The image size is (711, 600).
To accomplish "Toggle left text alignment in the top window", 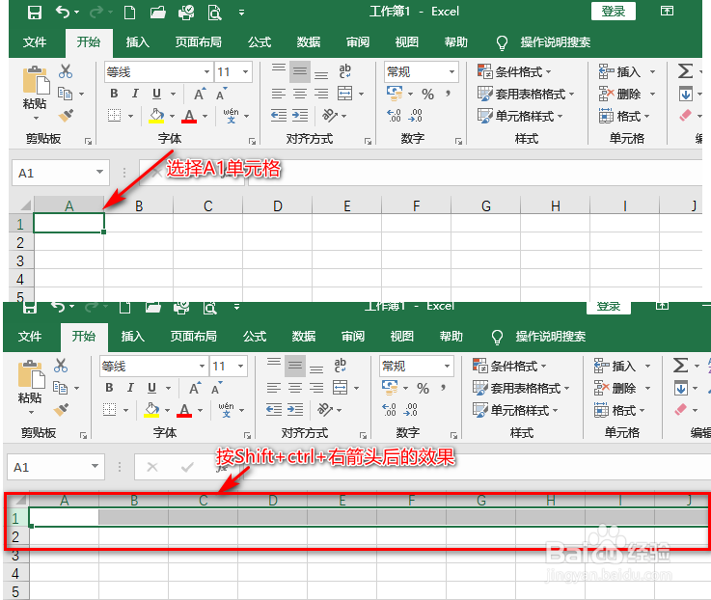I will 279,94.
